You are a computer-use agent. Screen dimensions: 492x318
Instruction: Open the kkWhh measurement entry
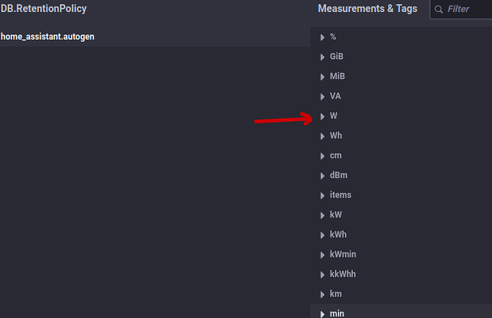[343, 274]
